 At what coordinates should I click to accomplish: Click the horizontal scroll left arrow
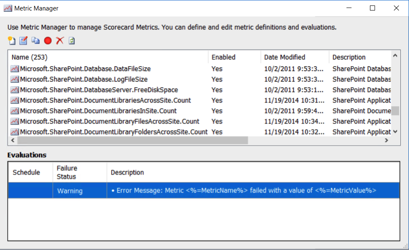click(13, 140)
